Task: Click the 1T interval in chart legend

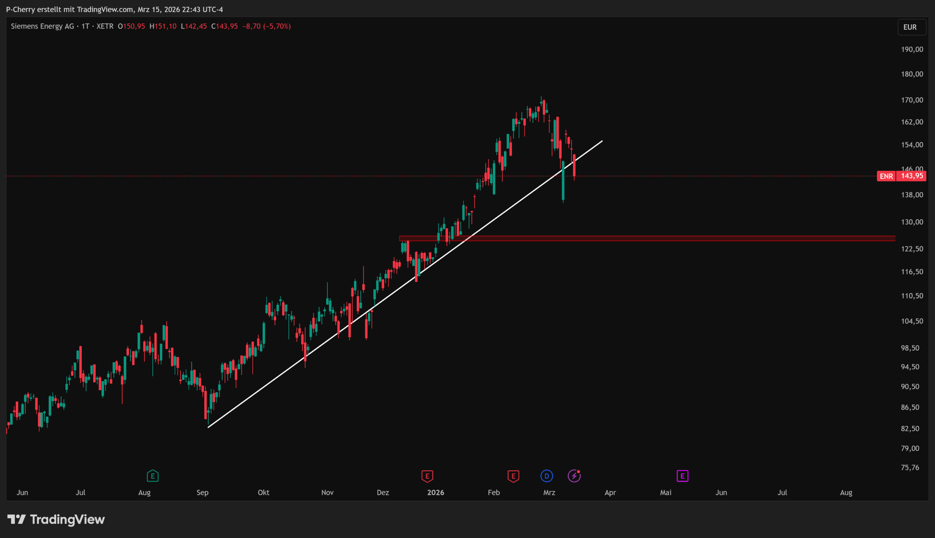Action: [85, 26]
